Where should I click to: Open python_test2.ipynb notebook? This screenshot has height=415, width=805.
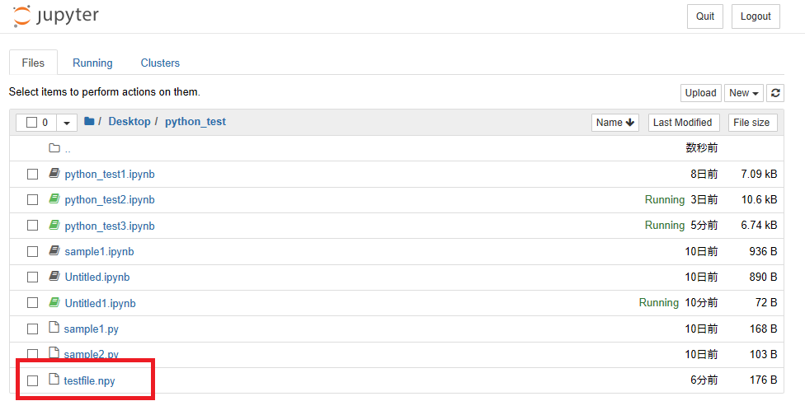tap(110, 200)
